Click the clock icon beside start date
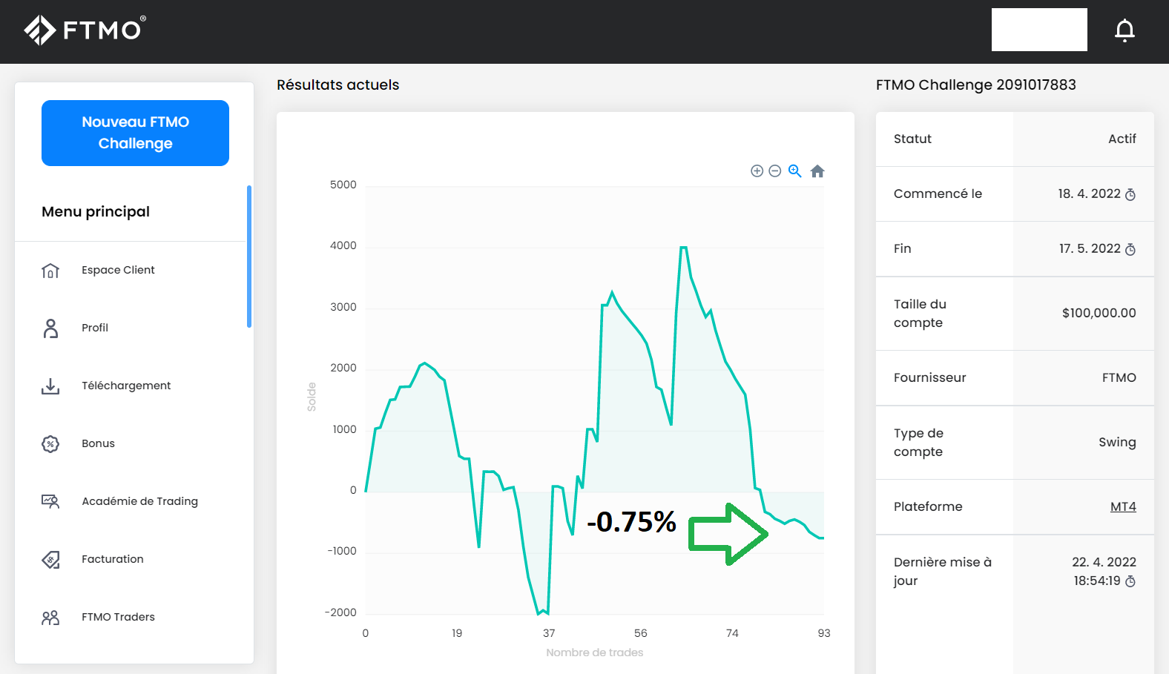This screenshot has height=674, width=1169. pos(1130,195)
